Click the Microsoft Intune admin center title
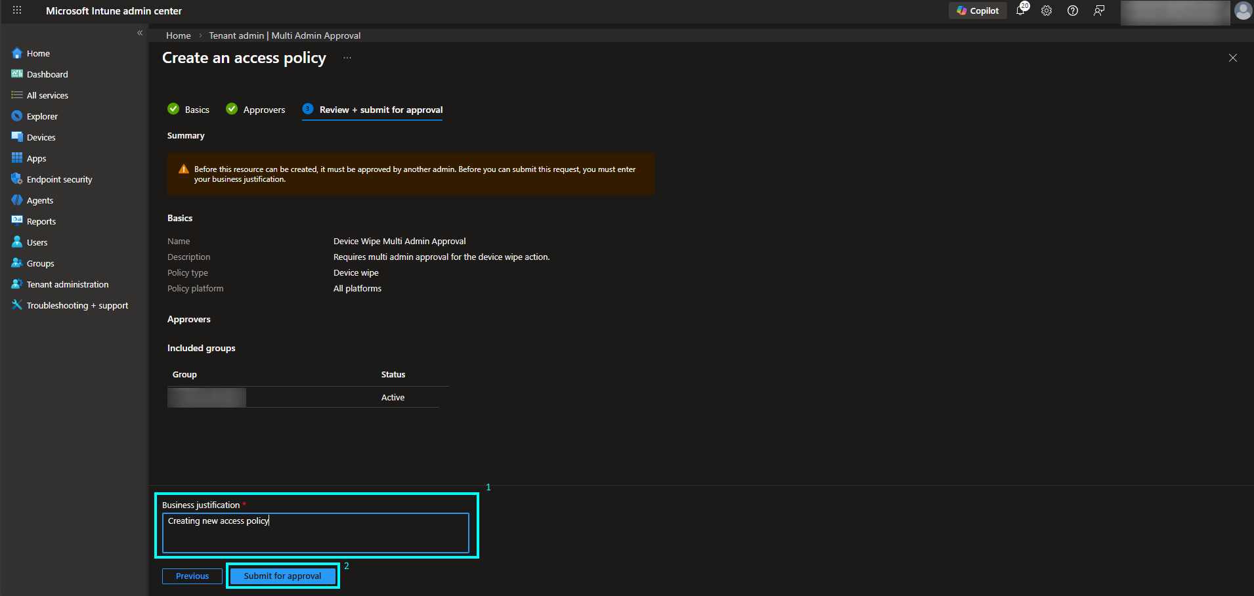The height and width of the screenshot is (596, 1254). pyautogui.click(x=114, y=11)
